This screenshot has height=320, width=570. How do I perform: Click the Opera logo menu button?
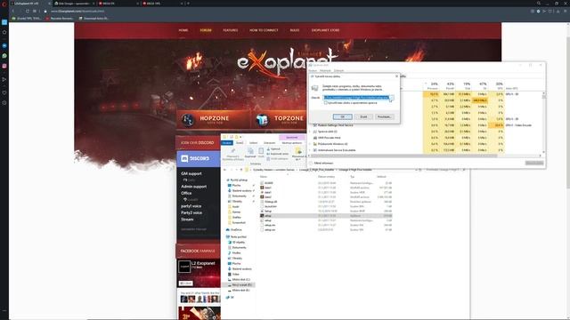coord(4,4)
